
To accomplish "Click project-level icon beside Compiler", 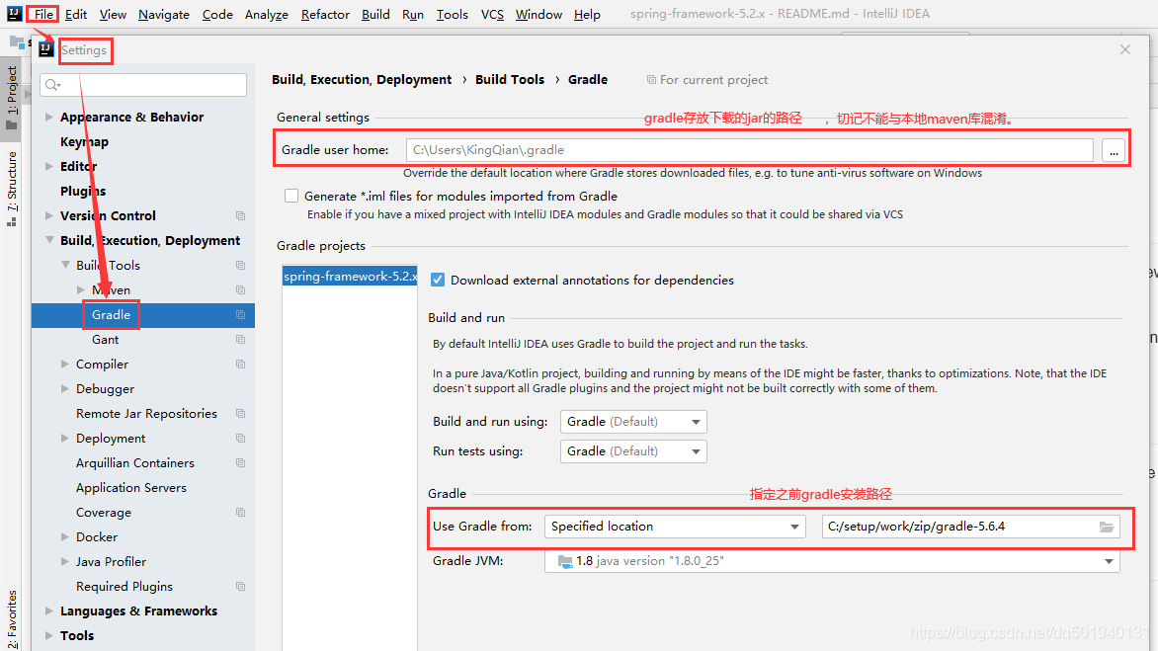I will coord(241,364).
